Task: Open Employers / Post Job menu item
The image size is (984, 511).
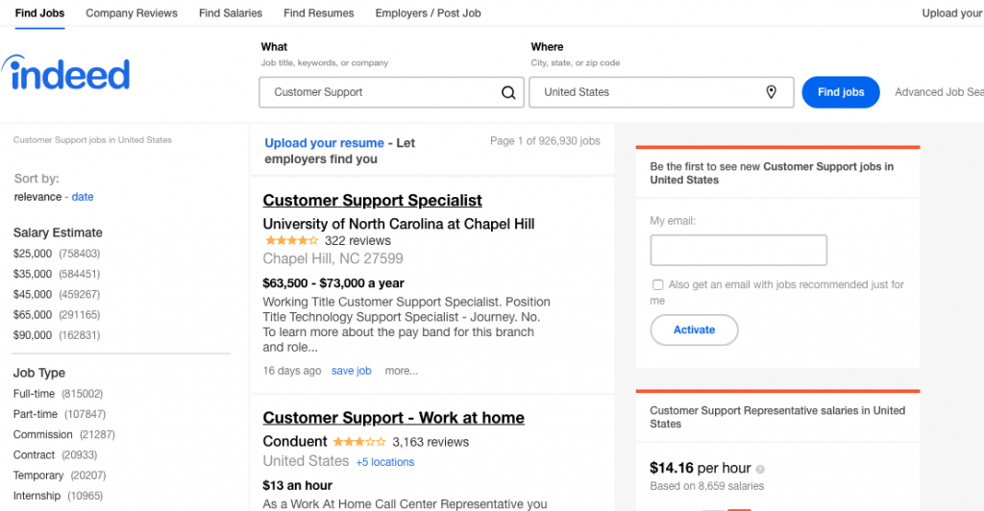Action: tap(428, 13)
